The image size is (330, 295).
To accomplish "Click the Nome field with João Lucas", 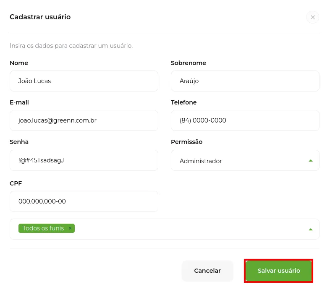I will (x=84, y=81).
